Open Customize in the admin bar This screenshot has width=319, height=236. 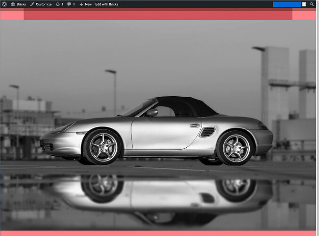(x=41, y=4)
